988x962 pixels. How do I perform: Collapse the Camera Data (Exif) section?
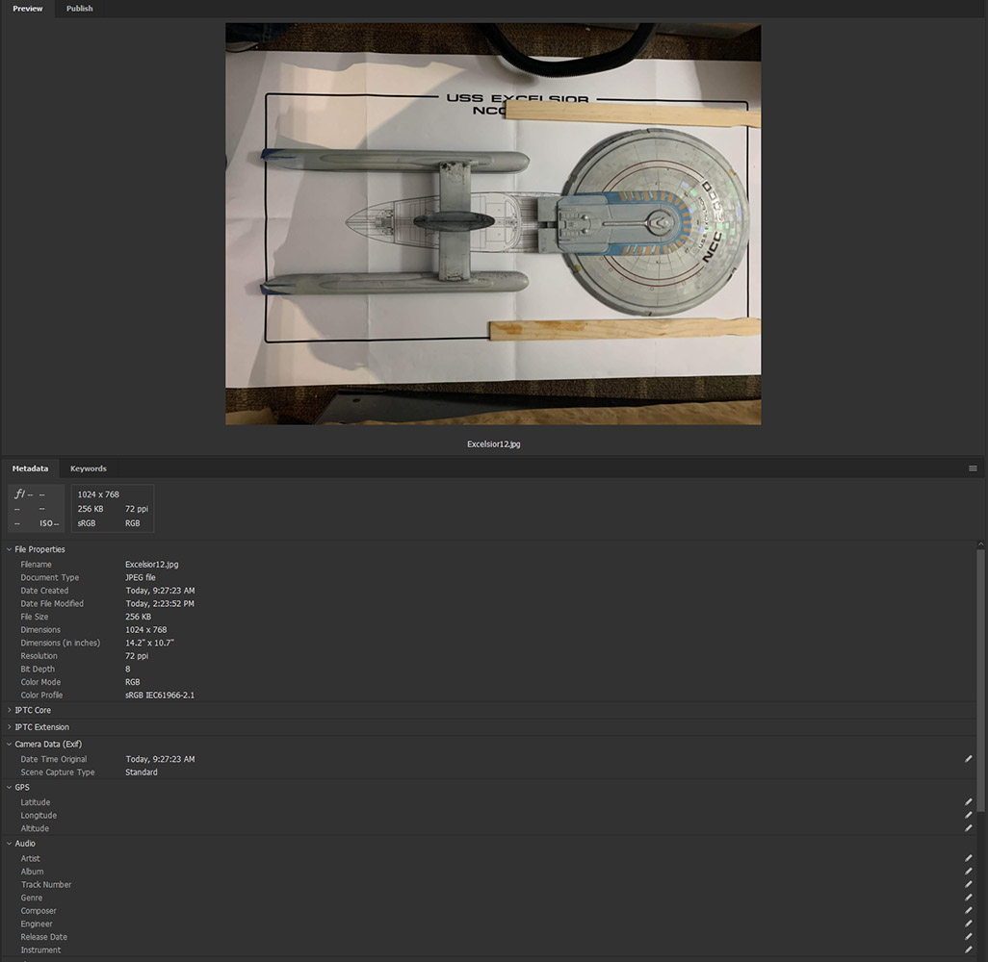[10, 744]
